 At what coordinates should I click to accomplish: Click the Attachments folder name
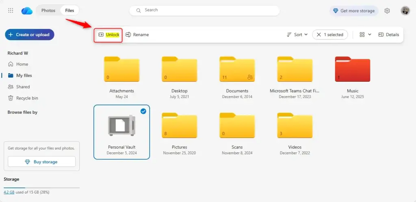tap(122, 91)
